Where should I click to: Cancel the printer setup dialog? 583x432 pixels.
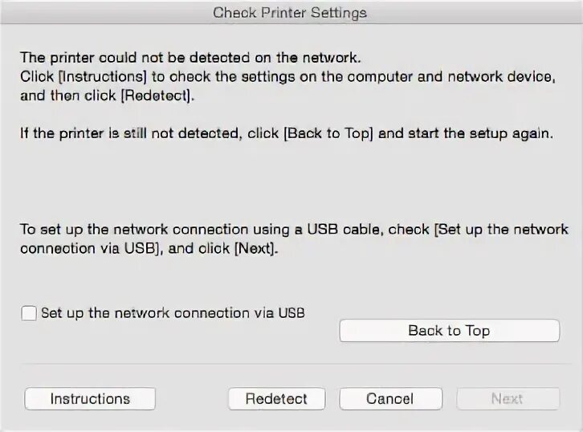[390, 399]
